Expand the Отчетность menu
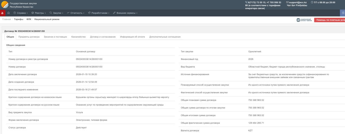 [76, 13]
